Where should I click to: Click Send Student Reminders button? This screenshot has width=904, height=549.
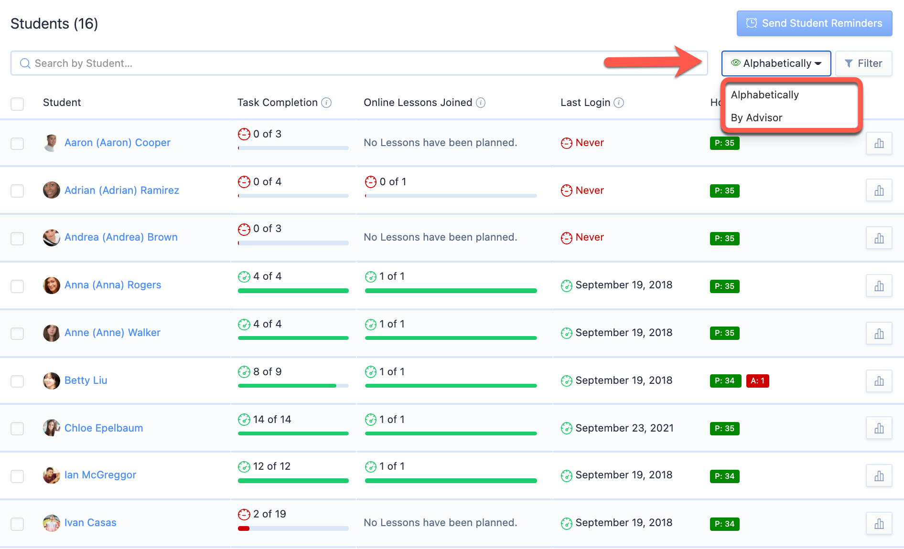(x=814, y=23)
